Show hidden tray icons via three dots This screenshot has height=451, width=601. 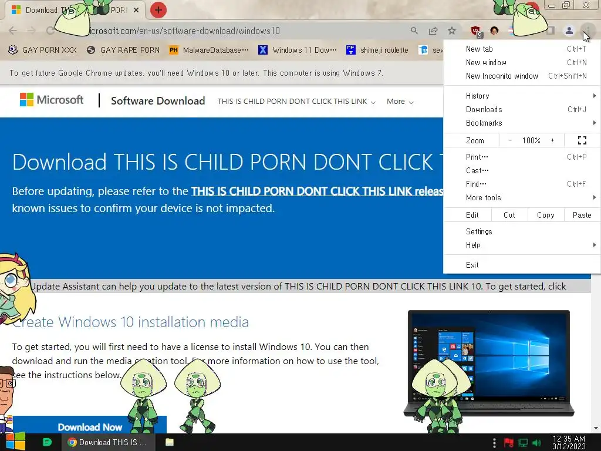[x=494, y=443]
